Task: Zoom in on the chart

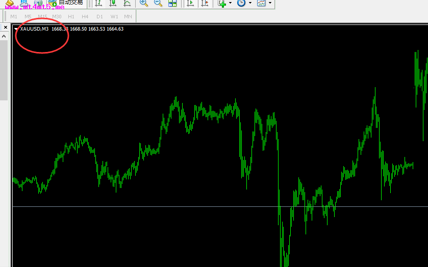Action: 144,3
